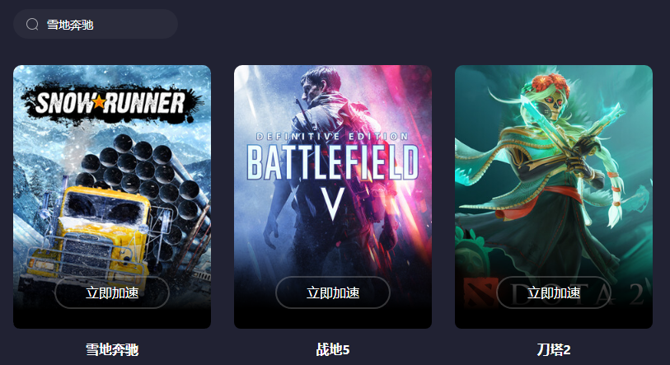
Task: Click the large V emblem on Battlefield cover
Action: [332, 204]
